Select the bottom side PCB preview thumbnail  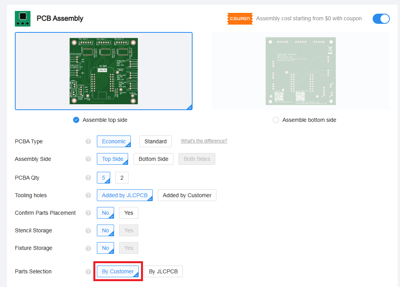pyautogui.click(x=301, y=71)
